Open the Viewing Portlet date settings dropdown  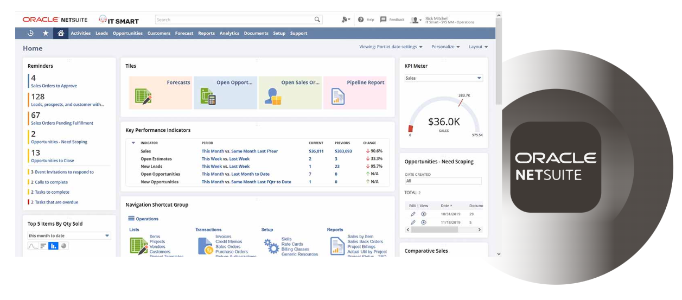391,47
